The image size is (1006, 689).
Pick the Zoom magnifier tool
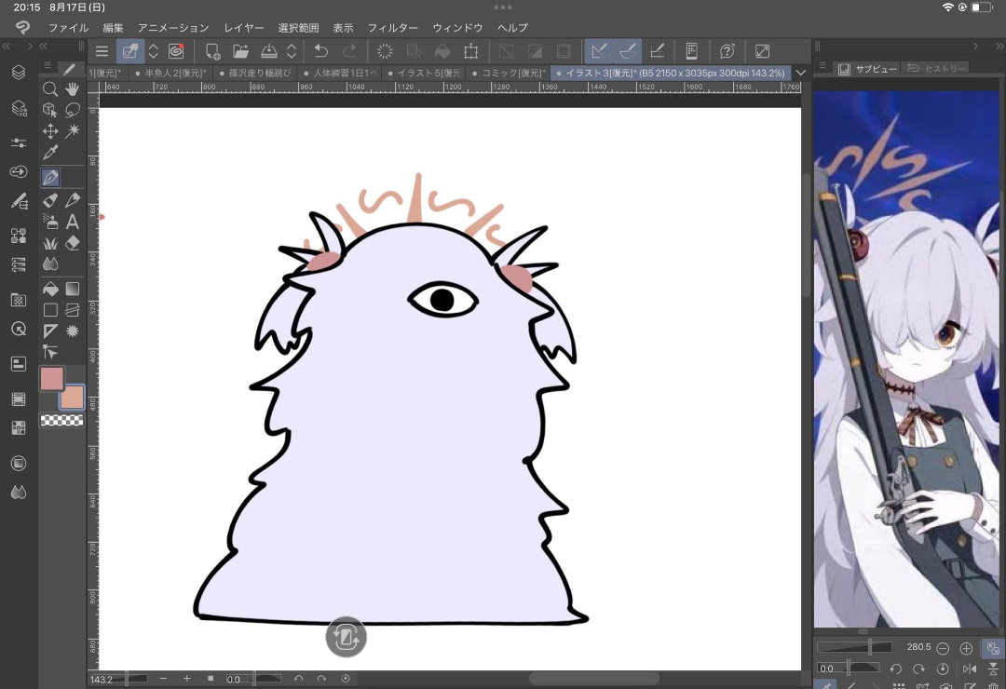click(50, 89)
